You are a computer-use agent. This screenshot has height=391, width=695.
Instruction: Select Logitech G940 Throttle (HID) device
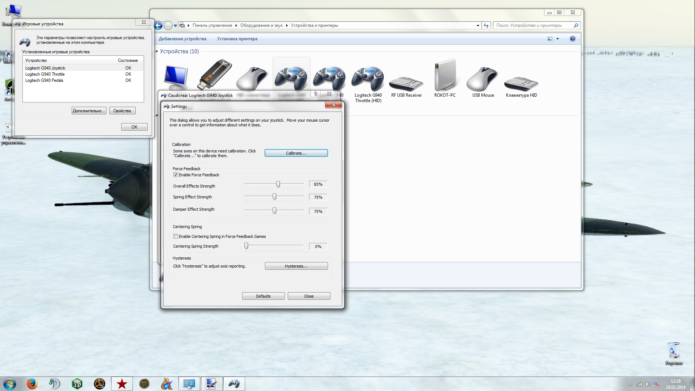tap(368, 84)
